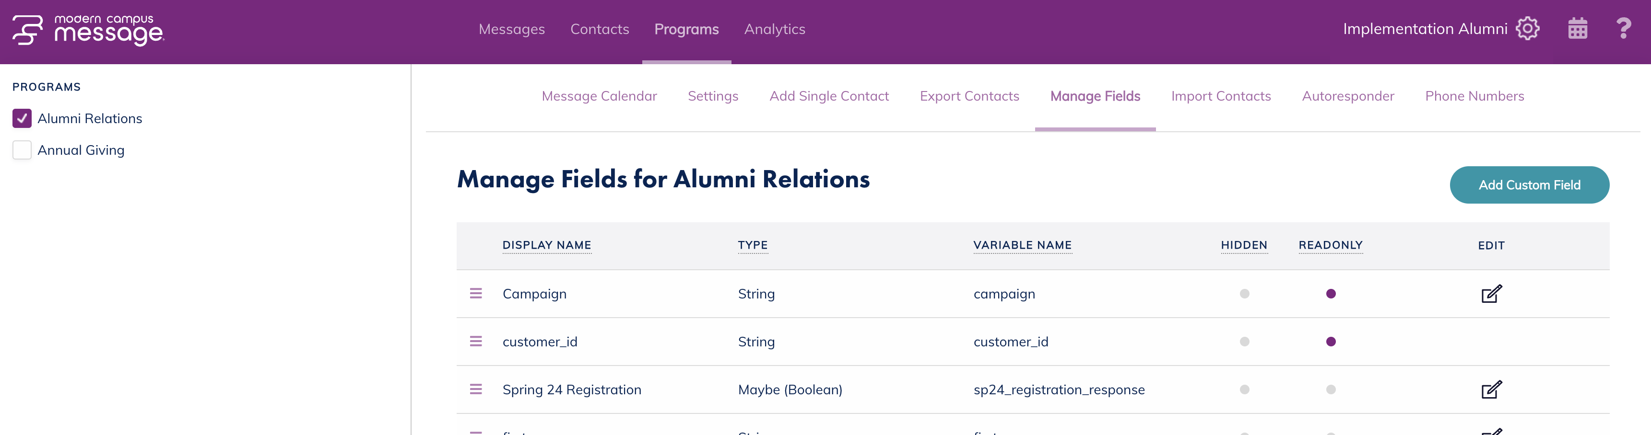Edit the Campaign field
Screen dimensions: 1651x435
click(1491, 294)
